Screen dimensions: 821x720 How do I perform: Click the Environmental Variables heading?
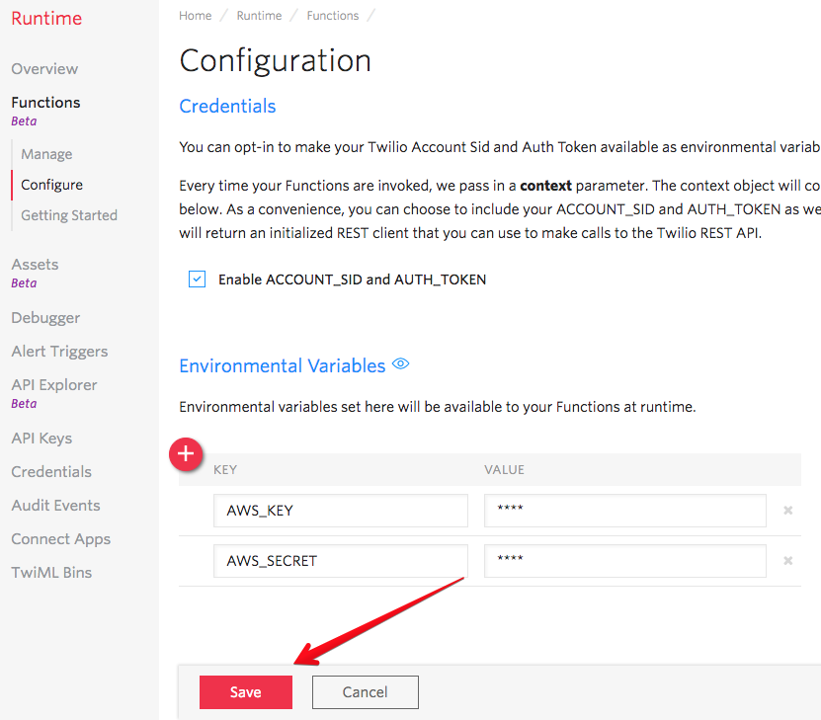click(283, 365)
